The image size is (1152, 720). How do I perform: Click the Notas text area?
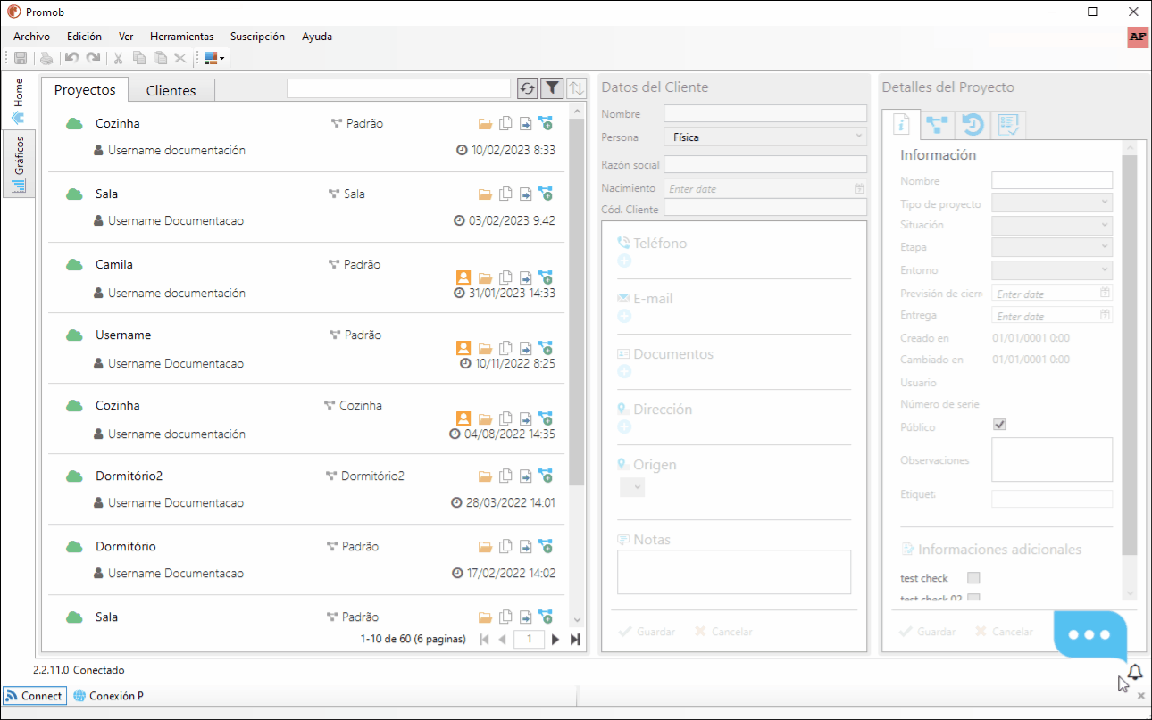[x=734, y=572]
